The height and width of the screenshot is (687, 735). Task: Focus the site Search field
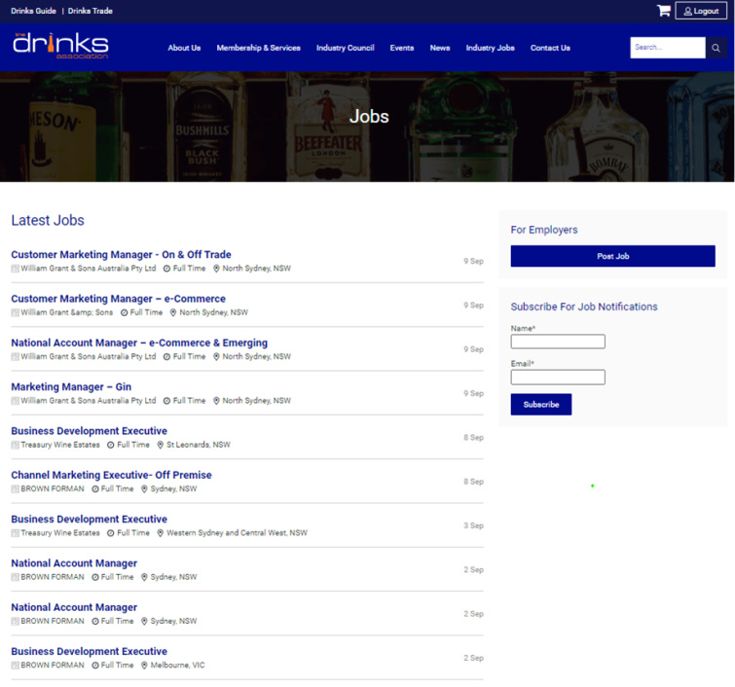coord(668,48)
